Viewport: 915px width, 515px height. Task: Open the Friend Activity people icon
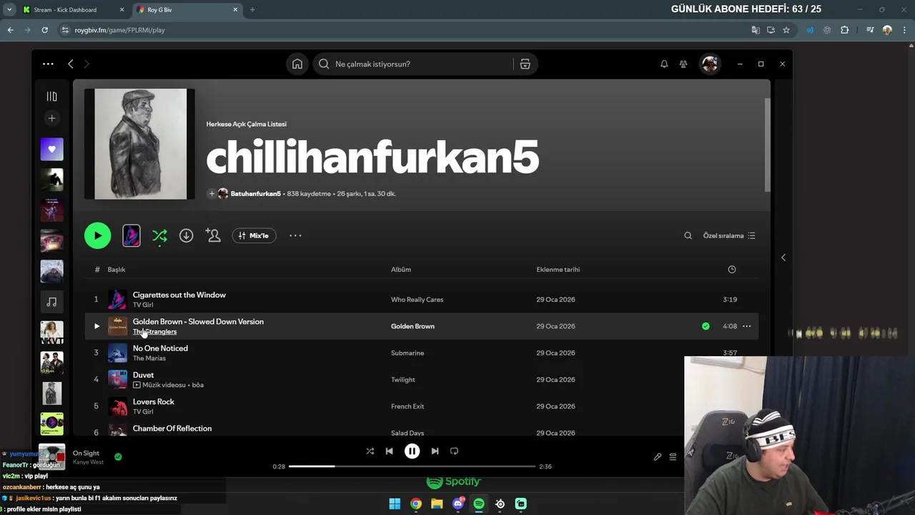point(683,64)
